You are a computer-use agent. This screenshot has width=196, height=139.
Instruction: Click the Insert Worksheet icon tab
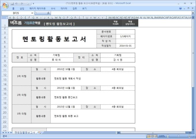click(x=40, y=133)
